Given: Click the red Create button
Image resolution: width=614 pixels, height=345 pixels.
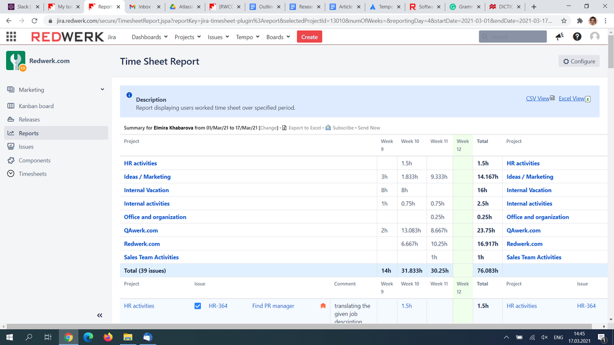Looking at the screenshot, I should click(x=309, y=37).
